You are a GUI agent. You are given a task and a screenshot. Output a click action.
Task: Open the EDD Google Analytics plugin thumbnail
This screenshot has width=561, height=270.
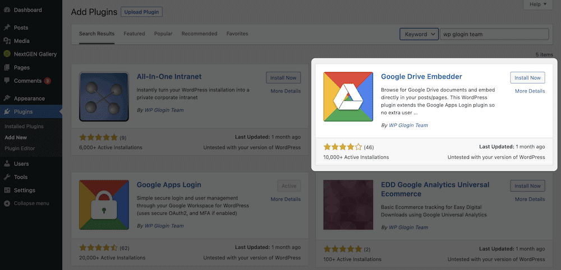pos(348,205)
